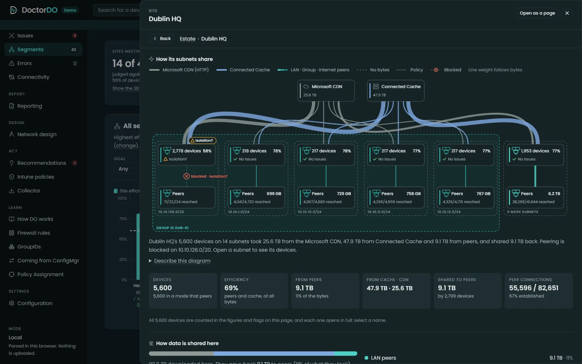Open the 10.10.1.0/24 Peers 699 GB card

click(256, 197)
